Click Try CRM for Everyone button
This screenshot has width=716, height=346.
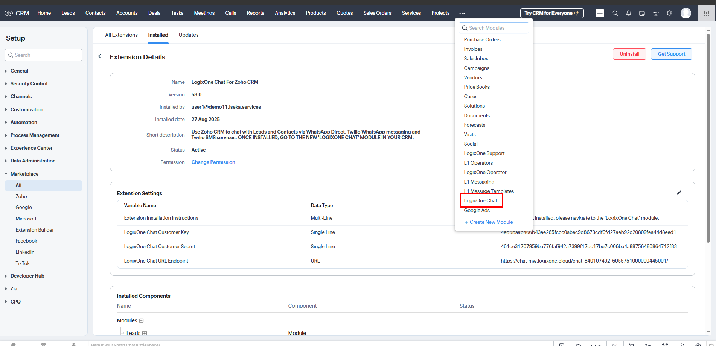552,13
